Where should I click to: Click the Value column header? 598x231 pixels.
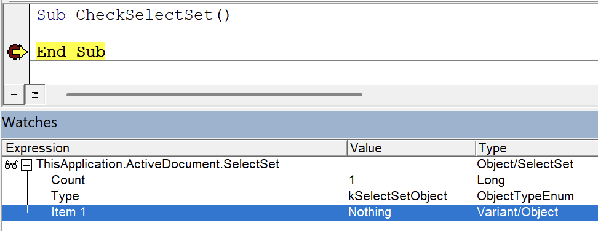click(412, 148)
